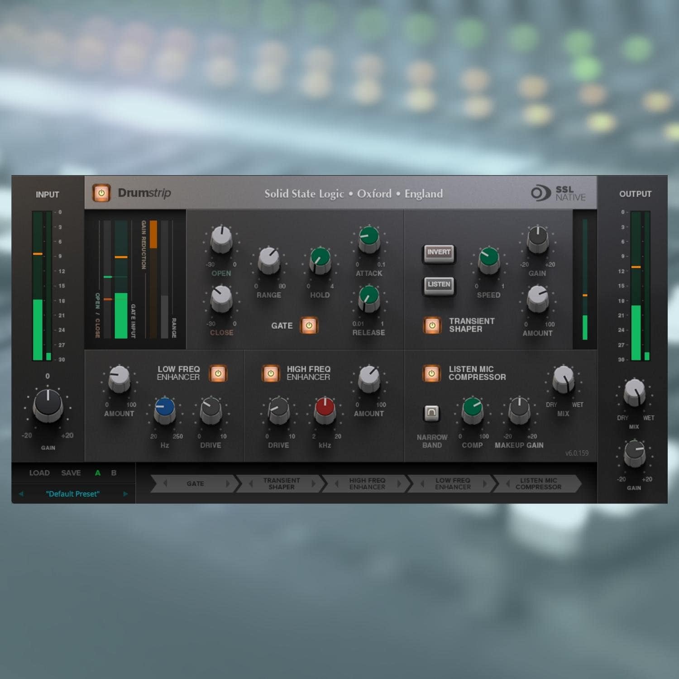Click the Low Freq Enhancer Amount knob
Viewport: 679px width, 679px height.
coord(119,378)
